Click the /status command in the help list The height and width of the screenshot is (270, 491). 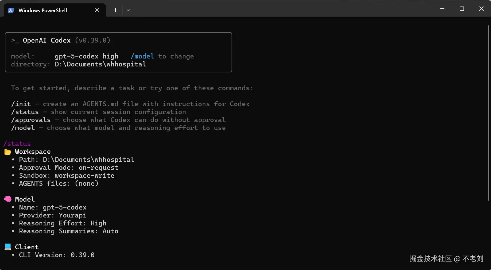pos(25,112)
